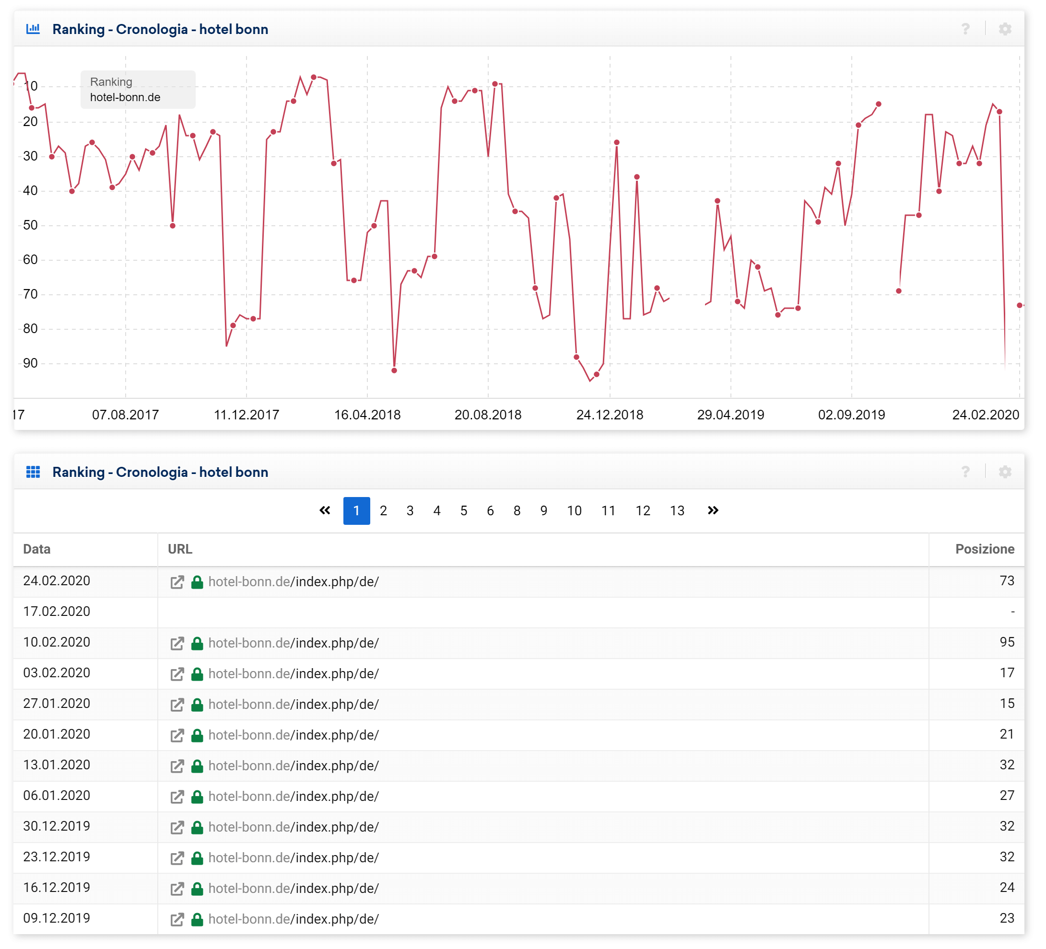Open external link icon for 30.12.2019 row
The width and height of the screenshot is (1046, 949).
coord(177,827)
